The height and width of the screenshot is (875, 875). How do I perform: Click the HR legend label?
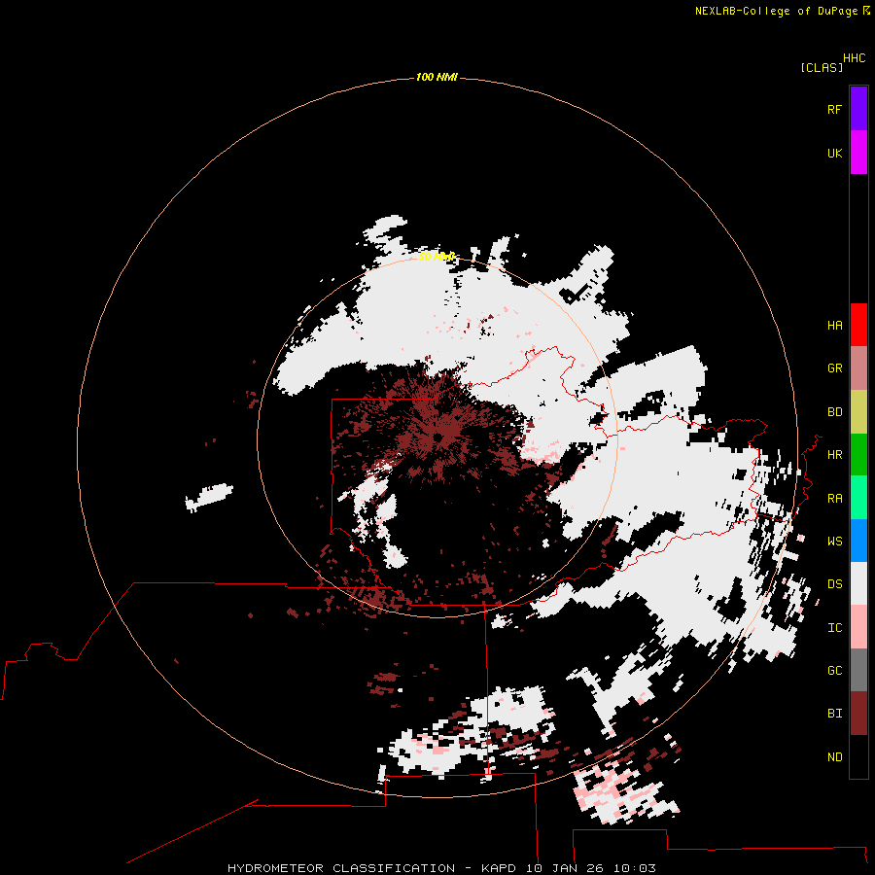[834, 455]
